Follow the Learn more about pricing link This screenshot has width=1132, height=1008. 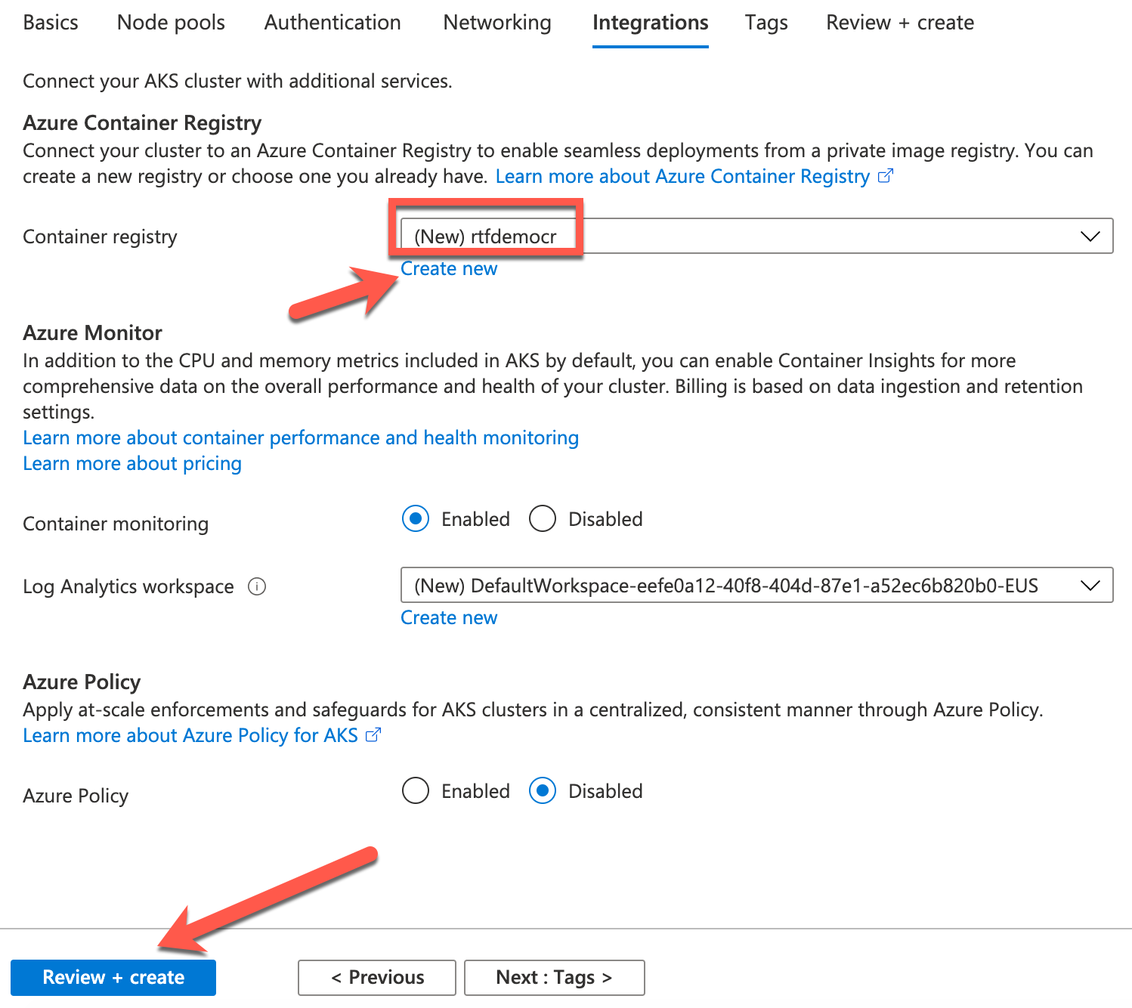[132, 464]
